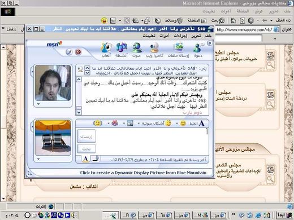294x220 pixels.
Task: Open Internet Explorer favorites (المفضلة) menu
Action: pos(243,11)
